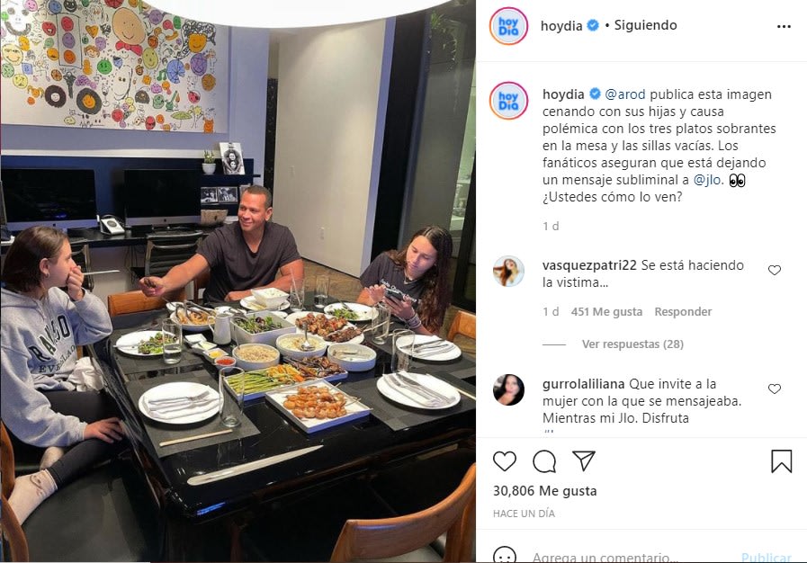
Task: Click the Publicar button
Action: (766, 558)
